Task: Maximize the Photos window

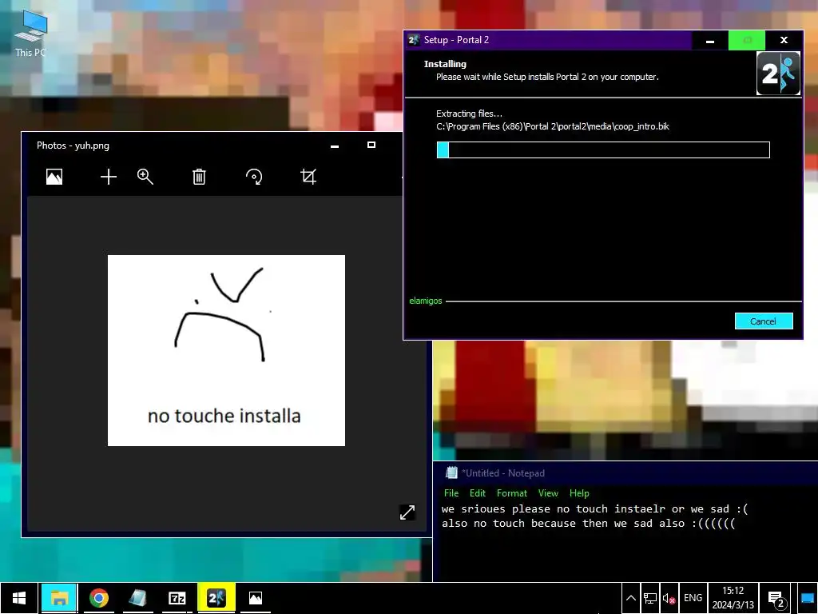Action: tap(371, 146)
